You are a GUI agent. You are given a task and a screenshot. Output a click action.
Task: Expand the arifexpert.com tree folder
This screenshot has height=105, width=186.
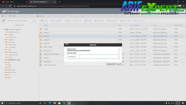click(5, 60)
